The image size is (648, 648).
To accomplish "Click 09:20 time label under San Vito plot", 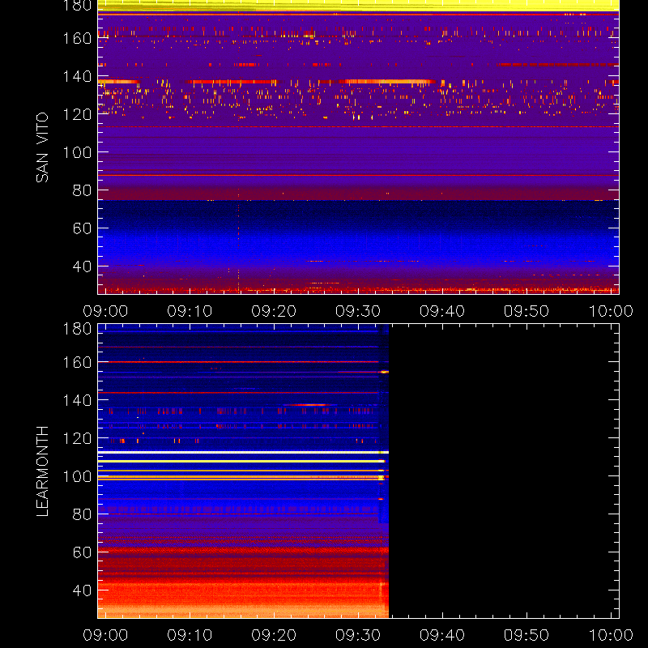I will click(274, 311).
